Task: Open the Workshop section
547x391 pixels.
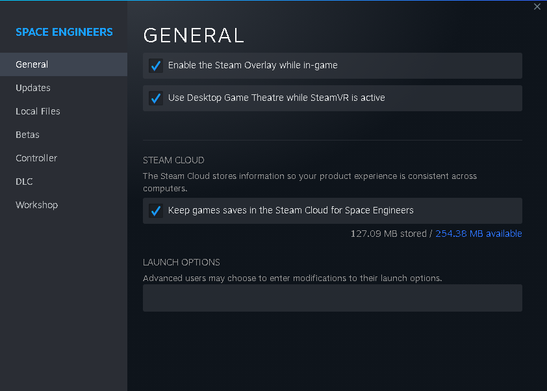Action: (36, 205)
